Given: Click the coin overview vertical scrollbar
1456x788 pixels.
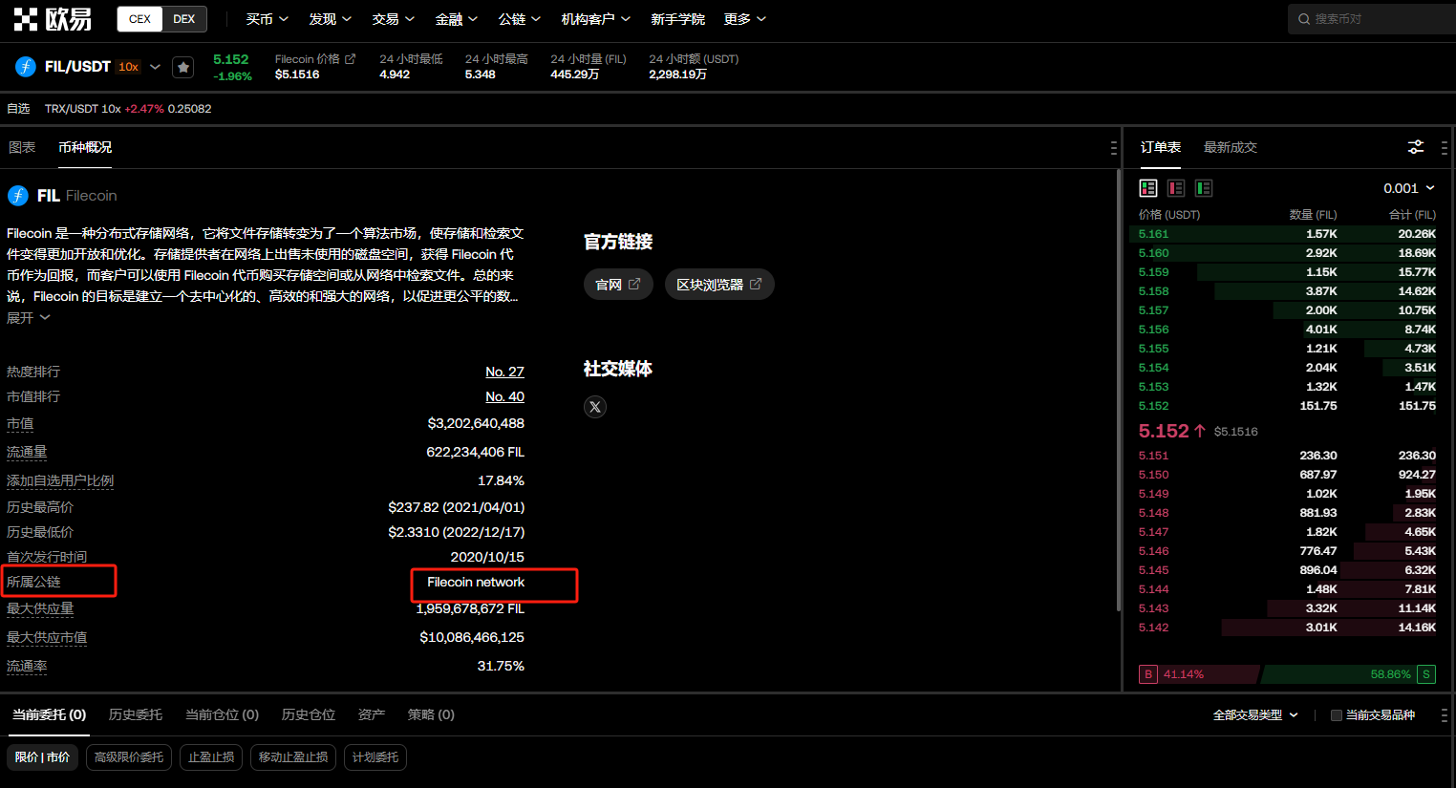Looking at the screenshot, I should (1118, 390).
